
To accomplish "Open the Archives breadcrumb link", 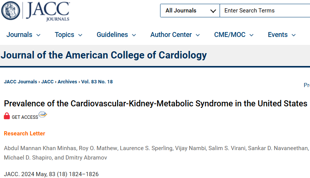I will [67, 82].
